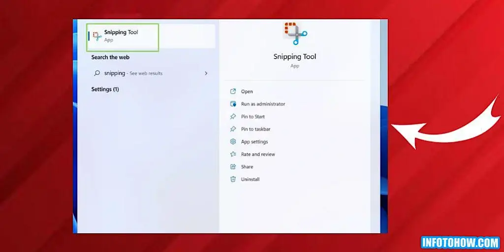
Task: Click the star icon for Rate and review
Action: tap(233, 154)
